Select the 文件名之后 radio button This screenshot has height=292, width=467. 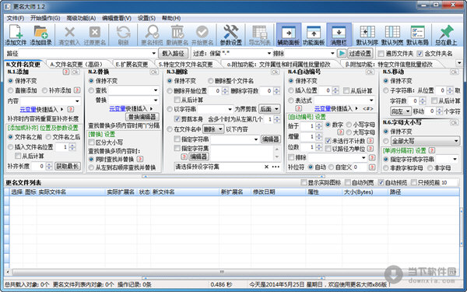coord(48,137)
